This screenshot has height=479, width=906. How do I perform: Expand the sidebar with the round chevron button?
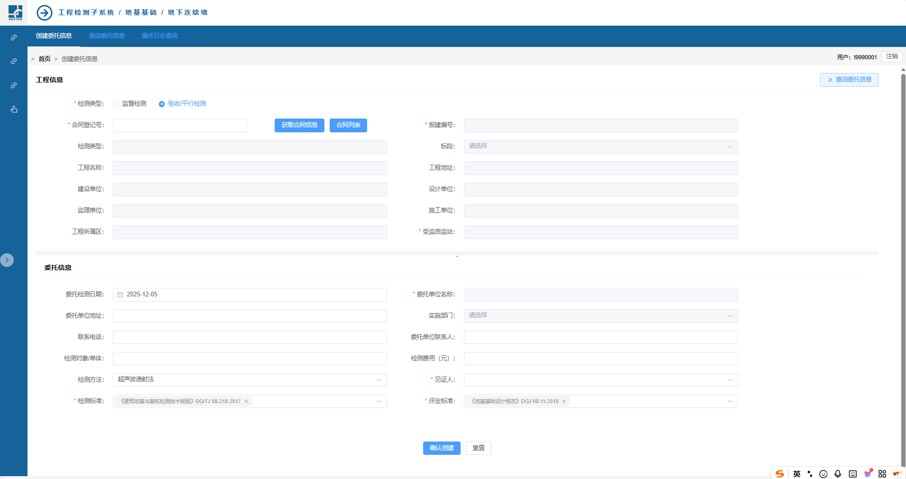(x=7, y=260)
